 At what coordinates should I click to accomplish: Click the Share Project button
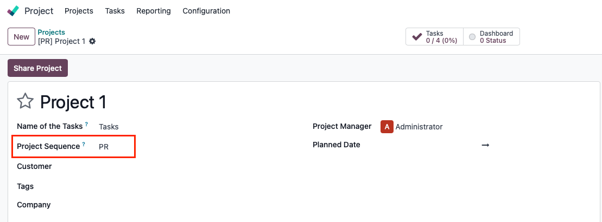click(37, 68)
